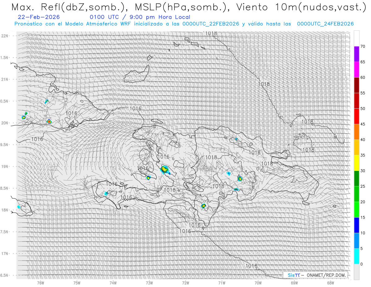Click the colorbar value label '25'

coord(363,186)
